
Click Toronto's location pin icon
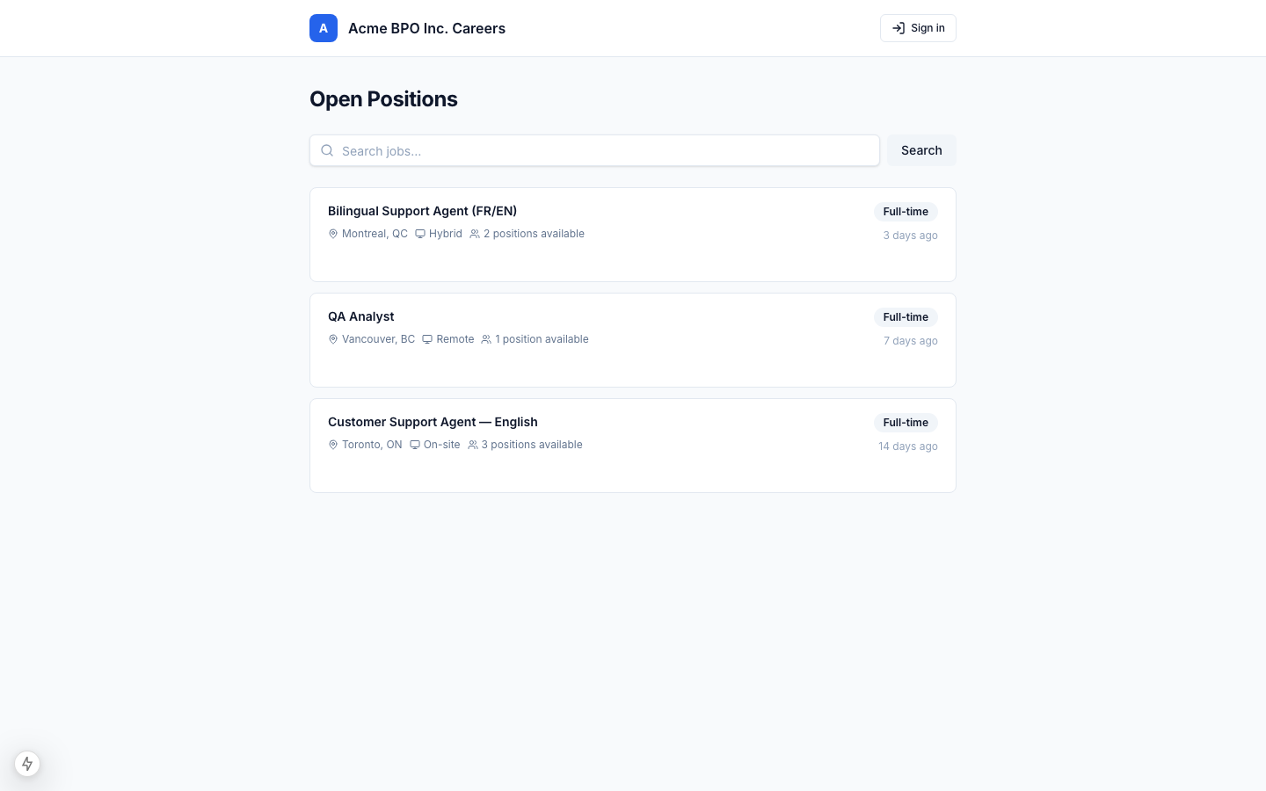click(333, 445)
